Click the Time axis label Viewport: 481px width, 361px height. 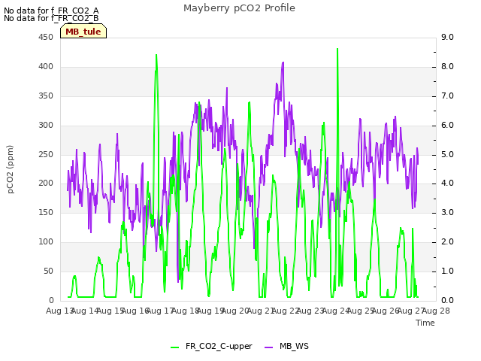(x=425, y=323)
